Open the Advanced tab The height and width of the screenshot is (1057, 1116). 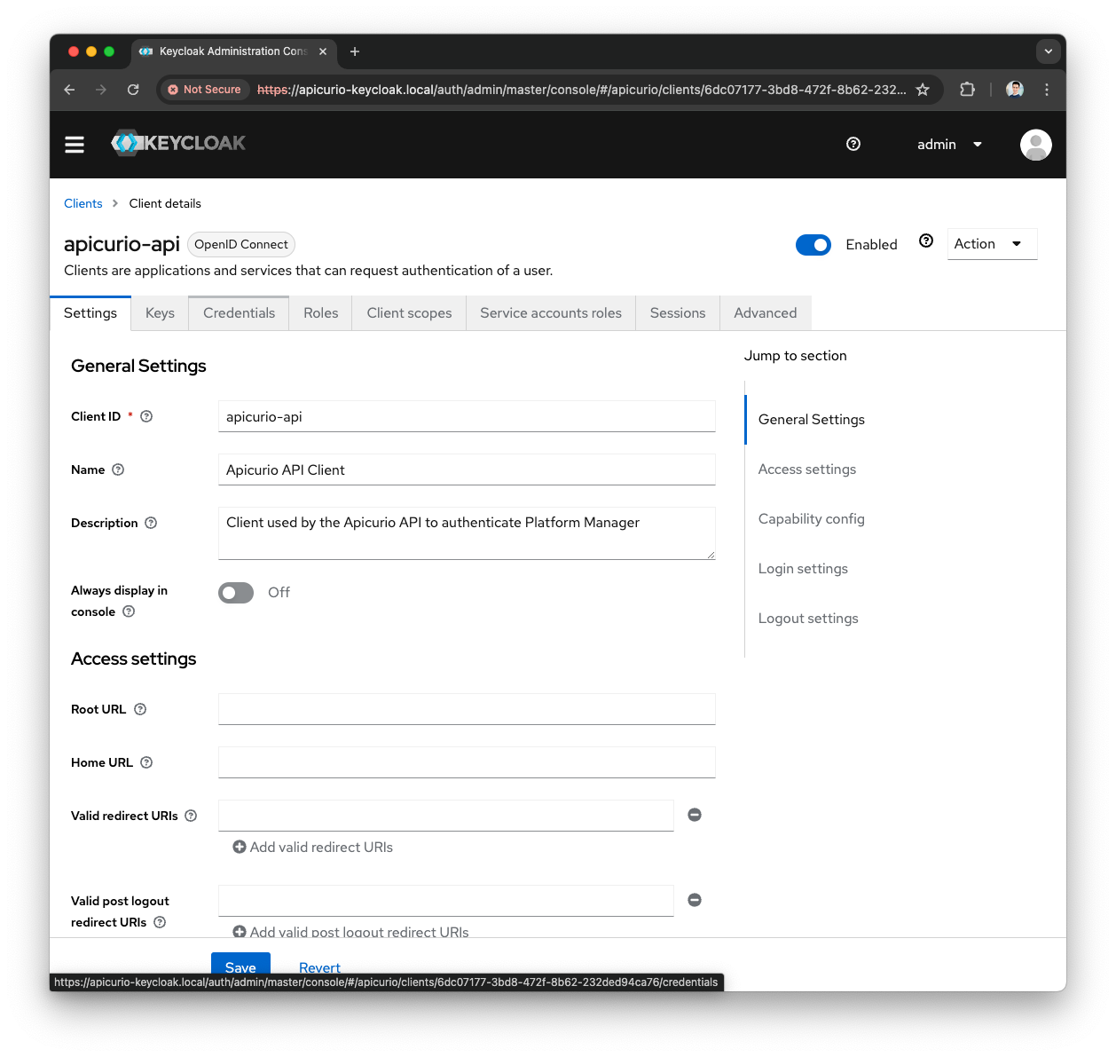click(x=765, y=312)
